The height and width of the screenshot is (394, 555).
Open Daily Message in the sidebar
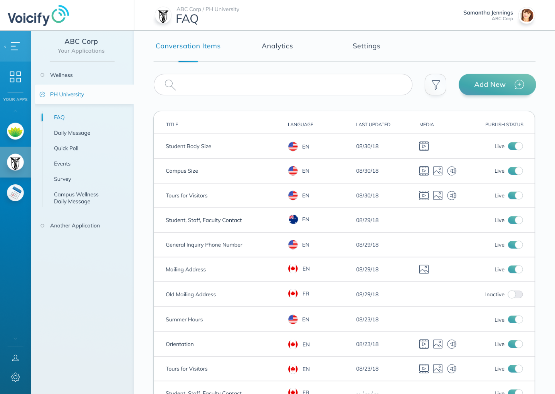(x=72, y=133)
